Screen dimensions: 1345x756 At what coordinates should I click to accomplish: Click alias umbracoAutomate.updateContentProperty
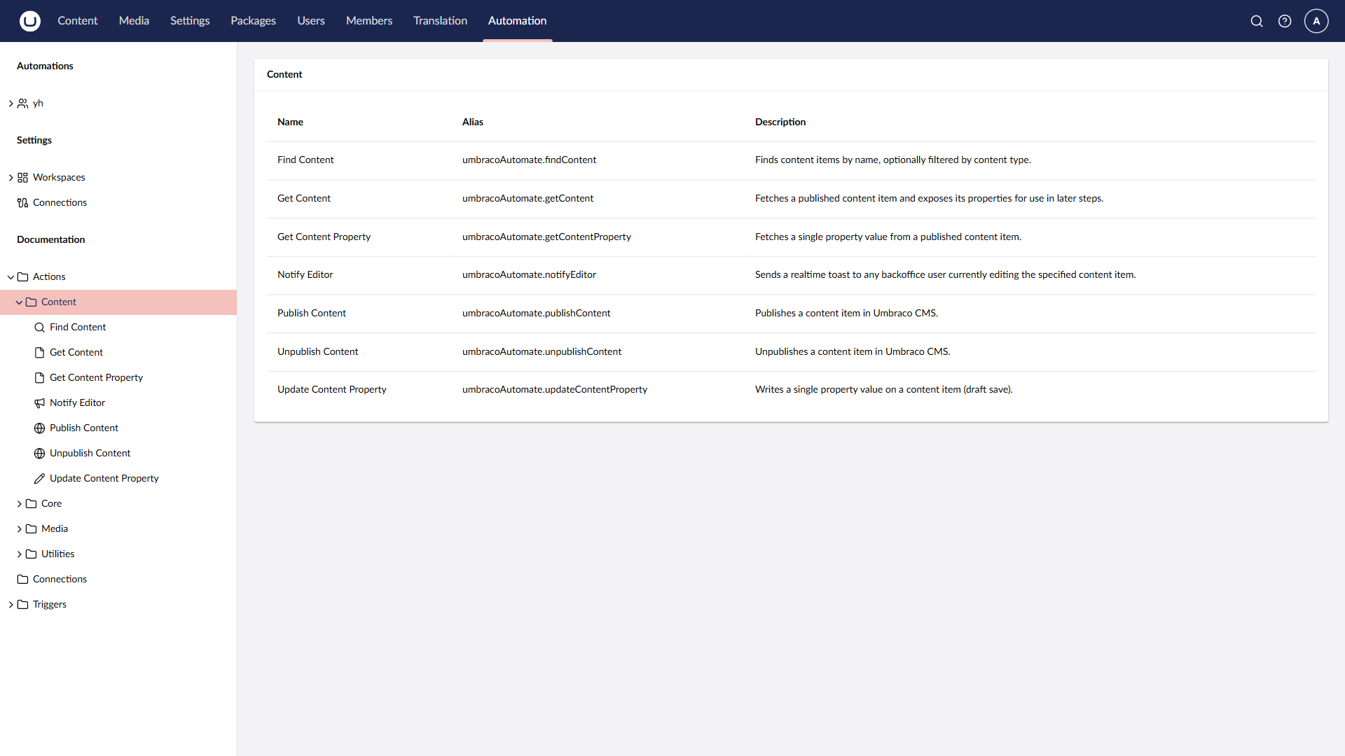(x=555, y=390)
